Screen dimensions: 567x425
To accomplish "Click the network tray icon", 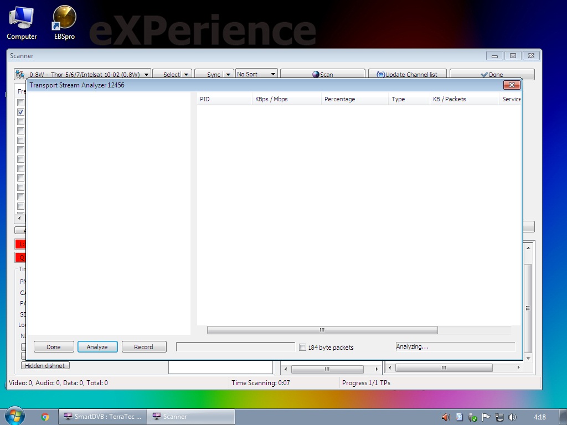I will [x=499, y=417].
